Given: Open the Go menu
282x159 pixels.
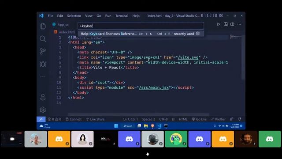Looking at the screenshot, I should coord(99,16).
